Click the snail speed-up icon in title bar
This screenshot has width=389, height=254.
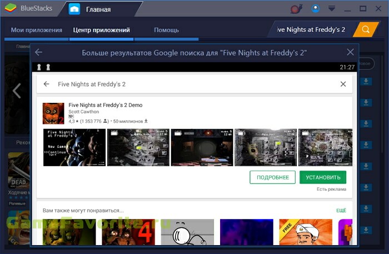[x=296, y=9]
